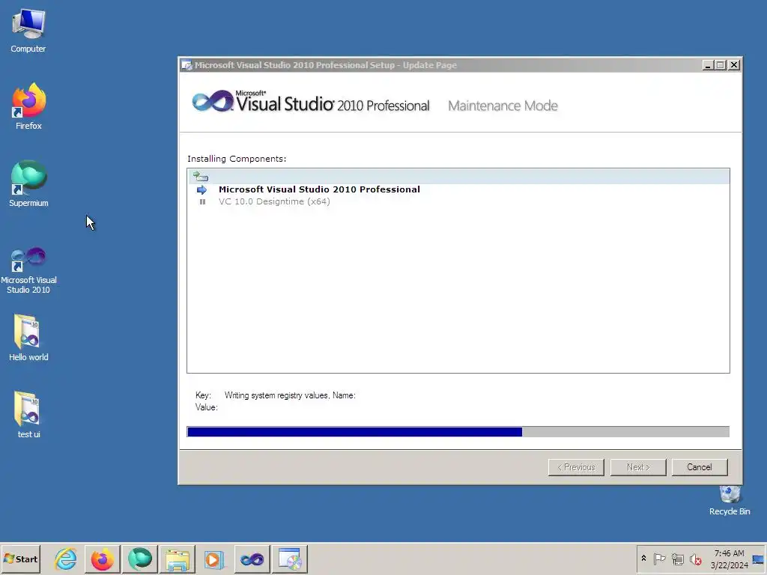
Task: Click the component list header icon
Action: (x=201, y=176)
